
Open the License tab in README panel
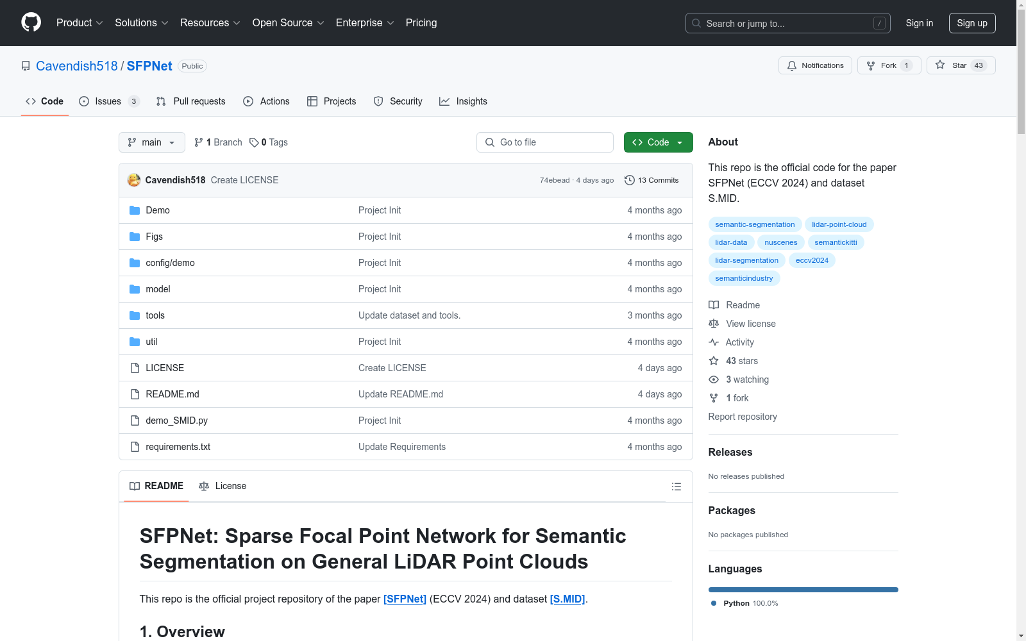[x=223, y=486]
